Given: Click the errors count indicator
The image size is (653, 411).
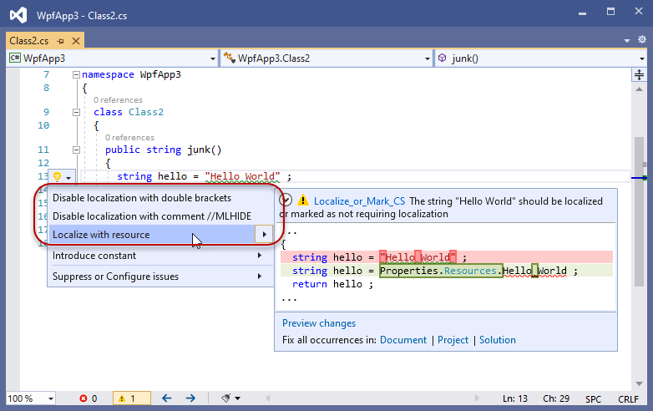Looking at the screenshot, I should (x=89, y=398).
